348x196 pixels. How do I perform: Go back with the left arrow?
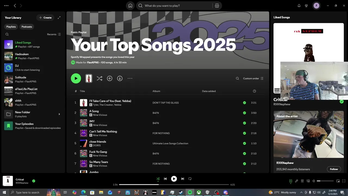tap(15, 6)
